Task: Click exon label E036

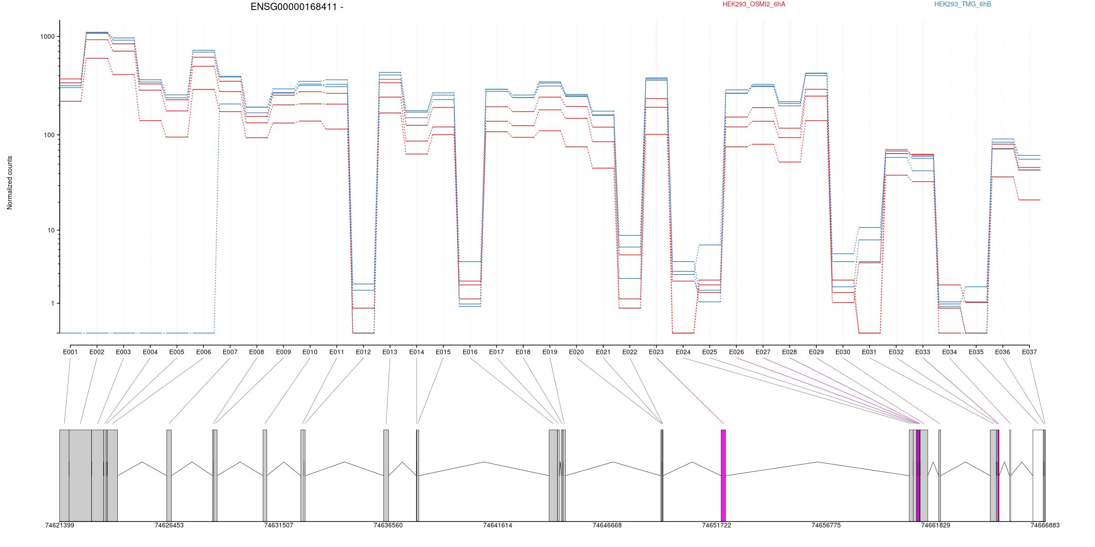Action: (1002, 352)
